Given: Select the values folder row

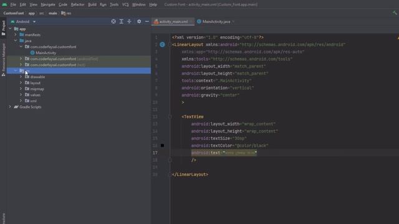Looking at the screenshot, I should pyautogui.click(x=79, y=95).
